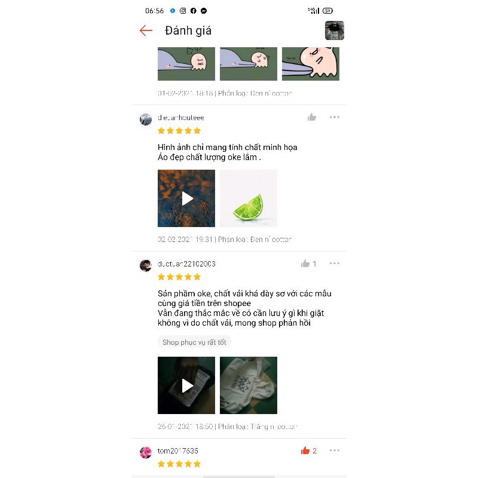Play the dark package review video
The width and height of the screenshot is (478, 478).
coord(186,385)
